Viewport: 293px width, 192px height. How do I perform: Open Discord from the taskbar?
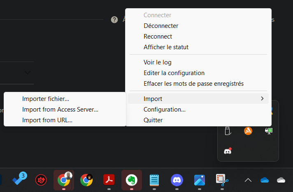click(x=177, y=180)
